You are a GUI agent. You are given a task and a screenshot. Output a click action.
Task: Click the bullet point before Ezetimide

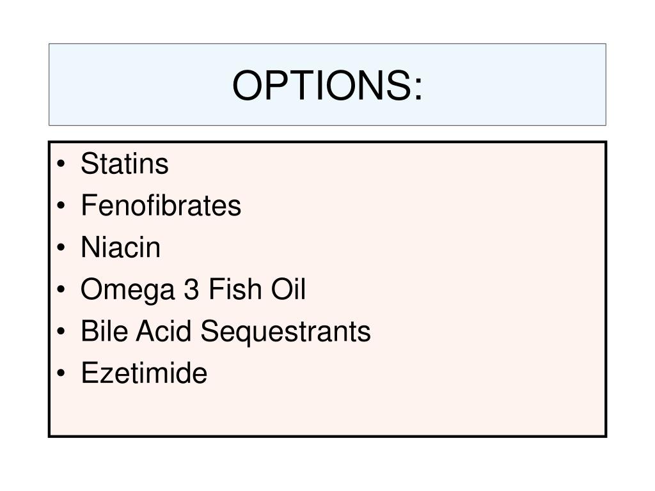[61, 373]
